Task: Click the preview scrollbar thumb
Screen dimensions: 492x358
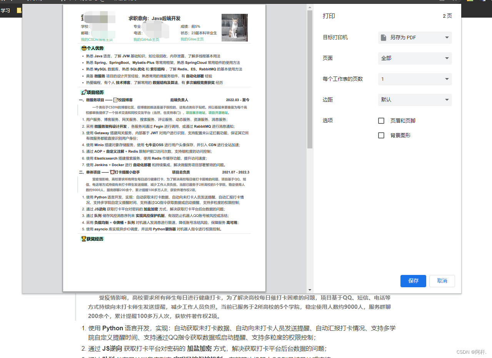Action: 310,79
